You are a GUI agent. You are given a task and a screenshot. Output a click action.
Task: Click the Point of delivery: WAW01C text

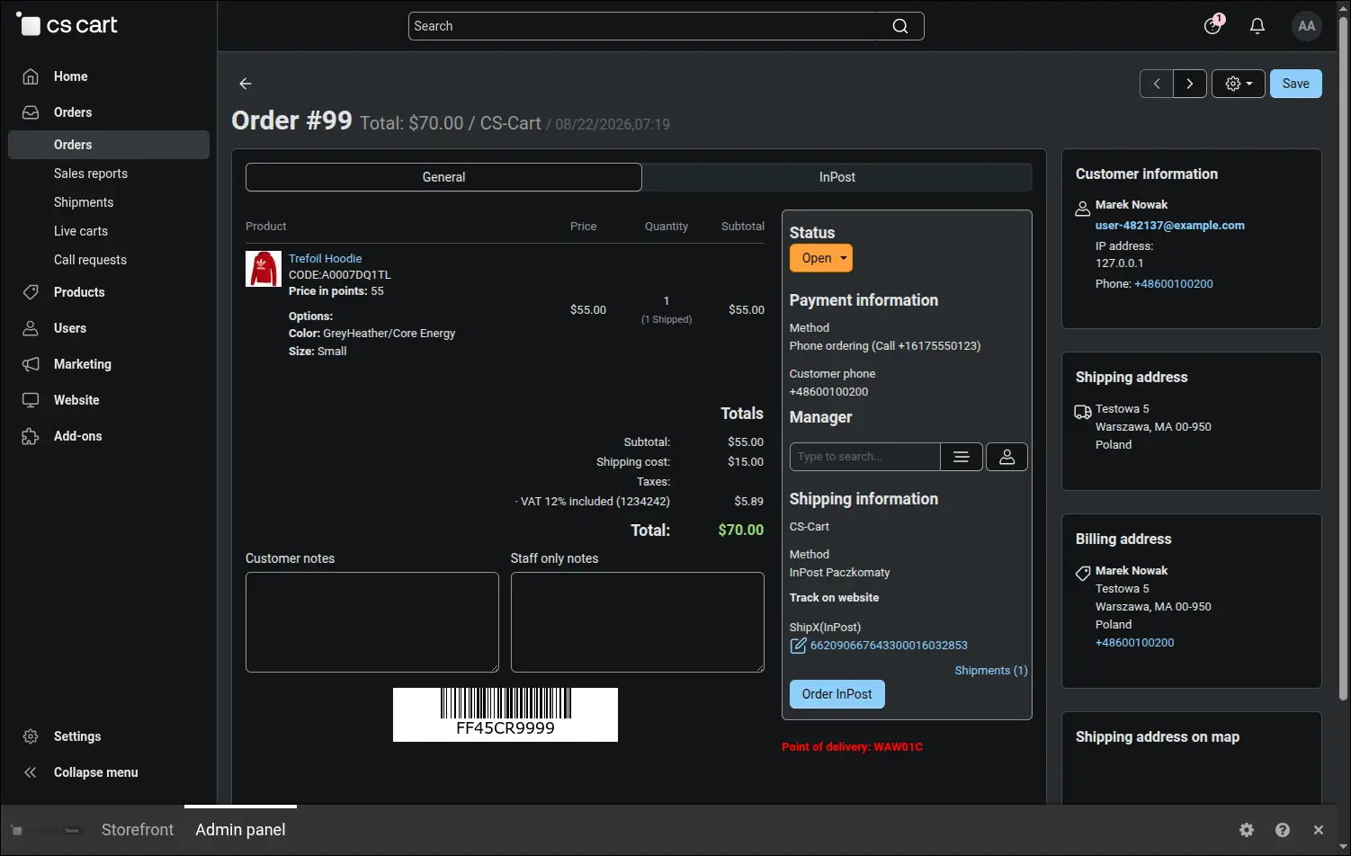(852, 747)
